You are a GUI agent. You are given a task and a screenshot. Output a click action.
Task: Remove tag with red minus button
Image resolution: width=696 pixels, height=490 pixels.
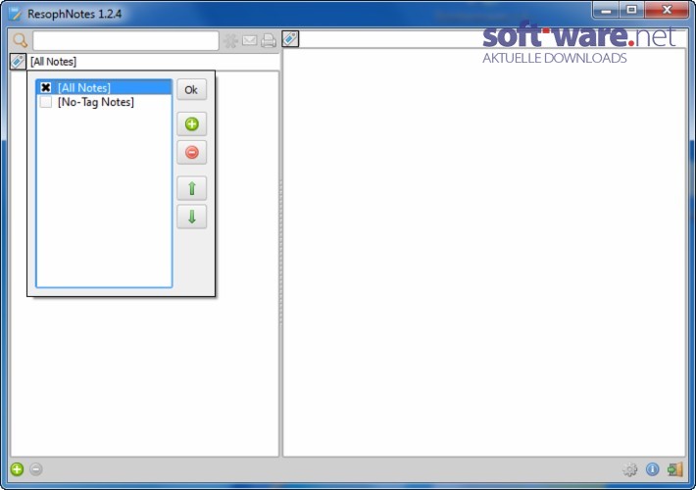pos(192,153)
